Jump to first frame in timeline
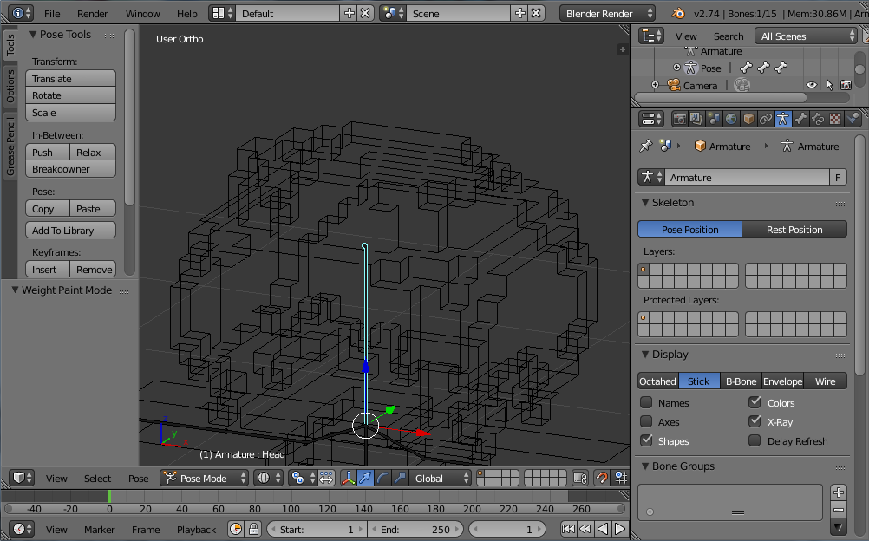This screenshot has height=541, width=869. pyautogui.click(x=568, y=529)
